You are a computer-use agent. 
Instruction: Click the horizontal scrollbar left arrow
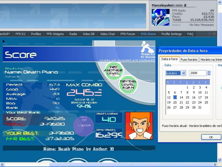click(x=2, y=165)
